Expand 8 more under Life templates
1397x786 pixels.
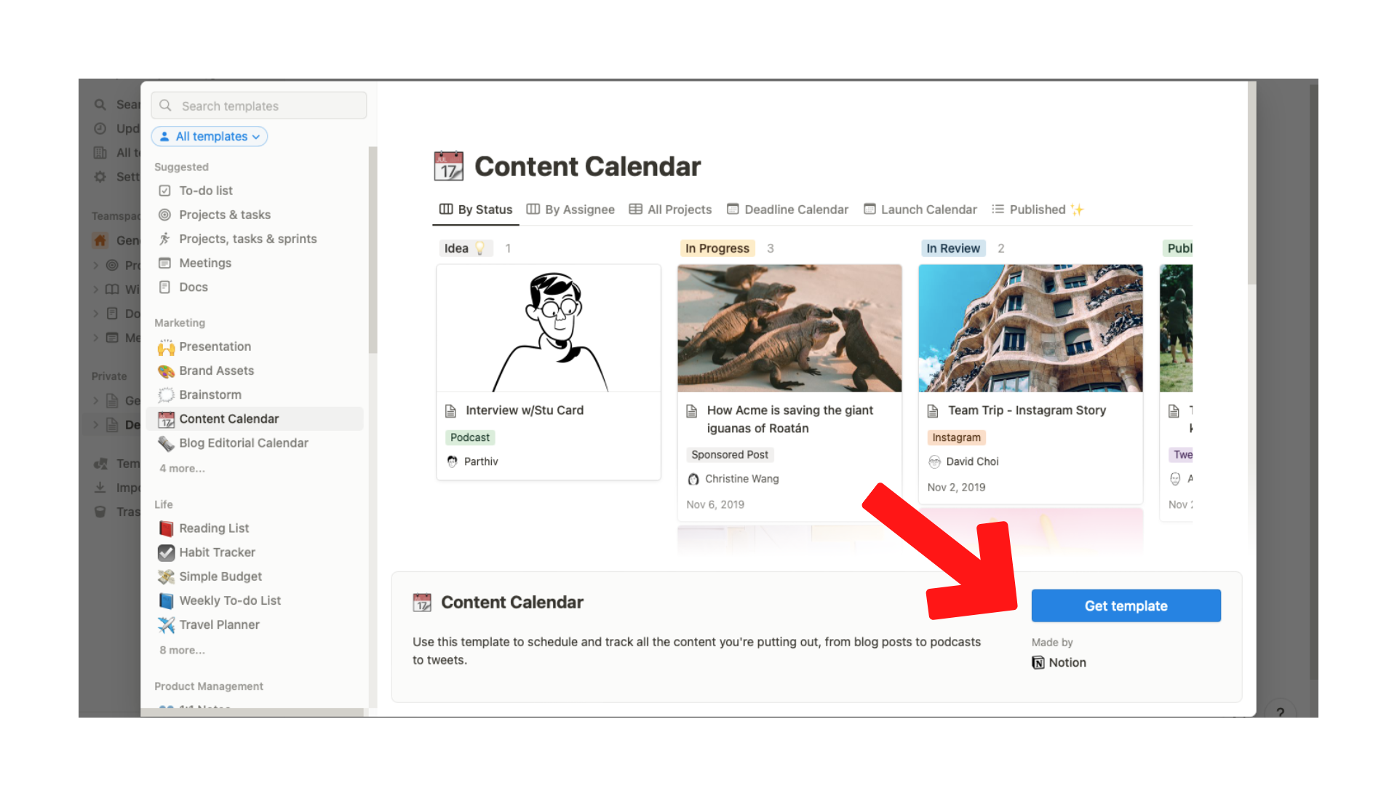181,650
